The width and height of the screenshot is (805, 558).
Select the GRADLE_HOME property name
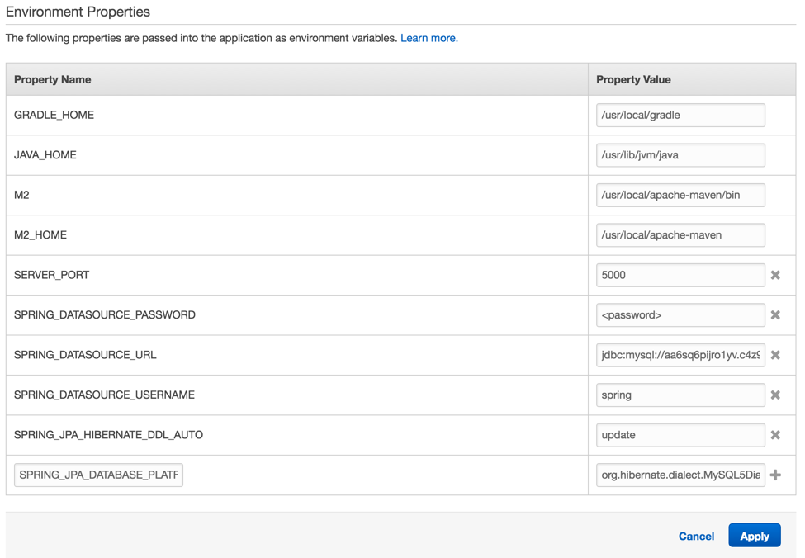(54, 115)
